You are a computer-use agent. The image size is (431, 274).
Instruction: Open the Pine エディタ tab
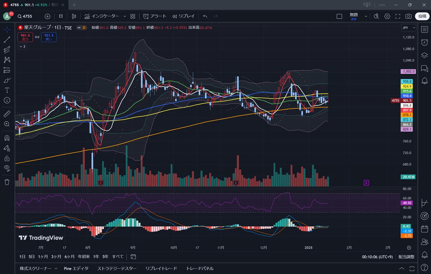[x=76, y=268]
